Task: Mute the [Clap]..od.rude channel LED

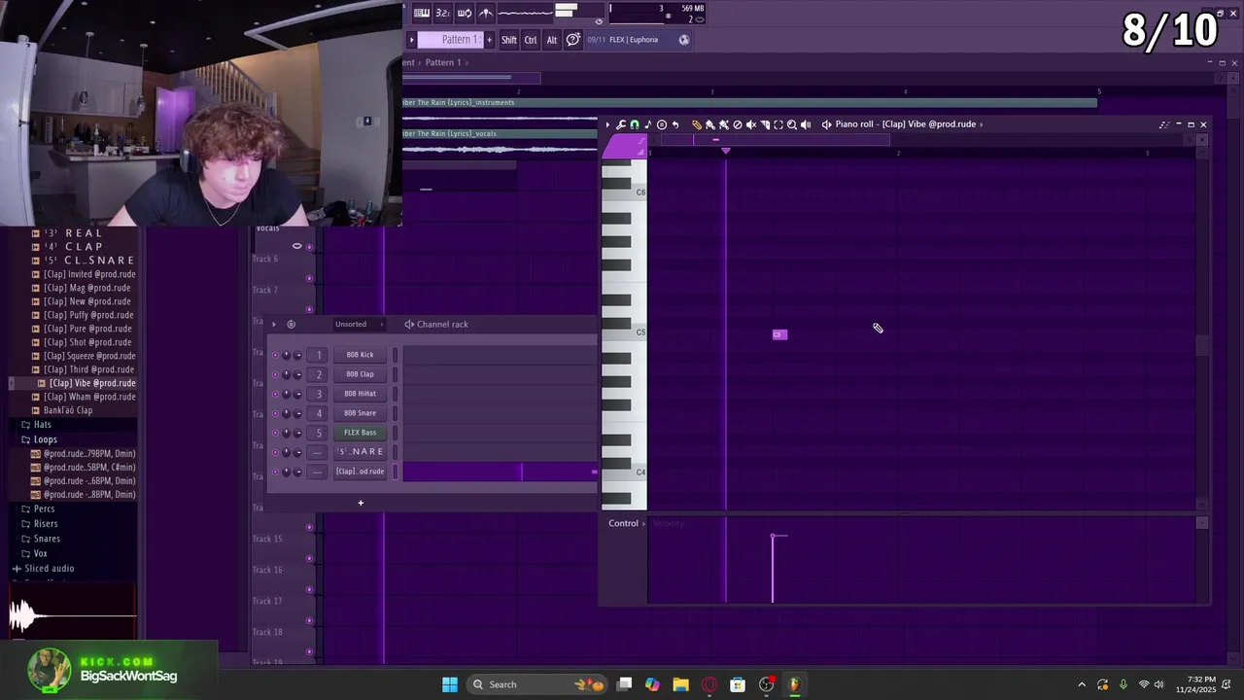Action: coord(275,472)
